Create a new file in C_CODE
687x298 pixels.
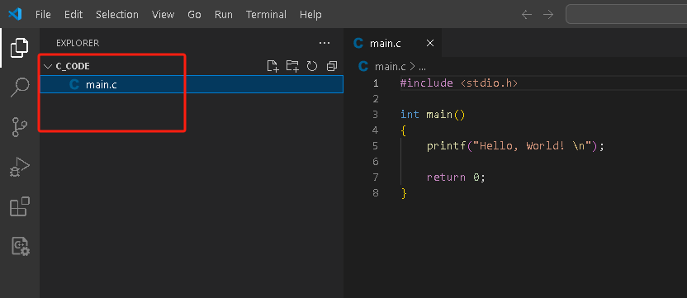click(272, 66)
